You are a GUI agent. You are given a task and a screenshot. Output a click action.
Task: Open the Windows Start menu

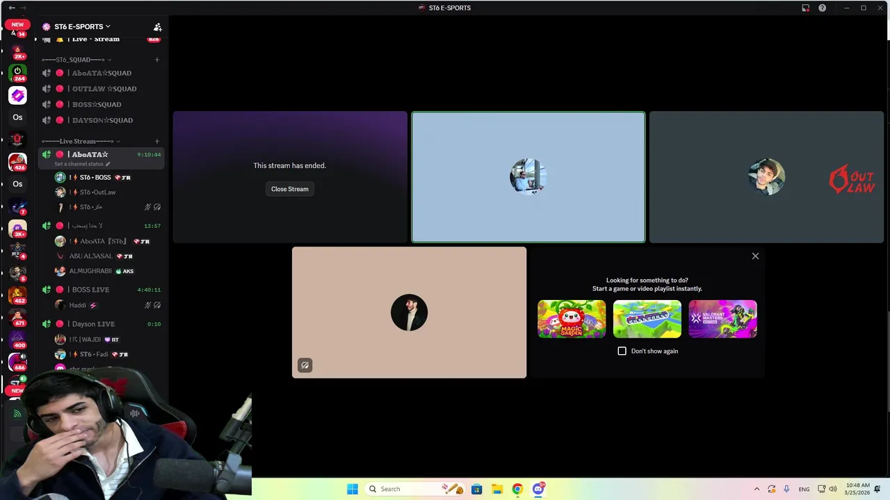[x=353, y=489]
